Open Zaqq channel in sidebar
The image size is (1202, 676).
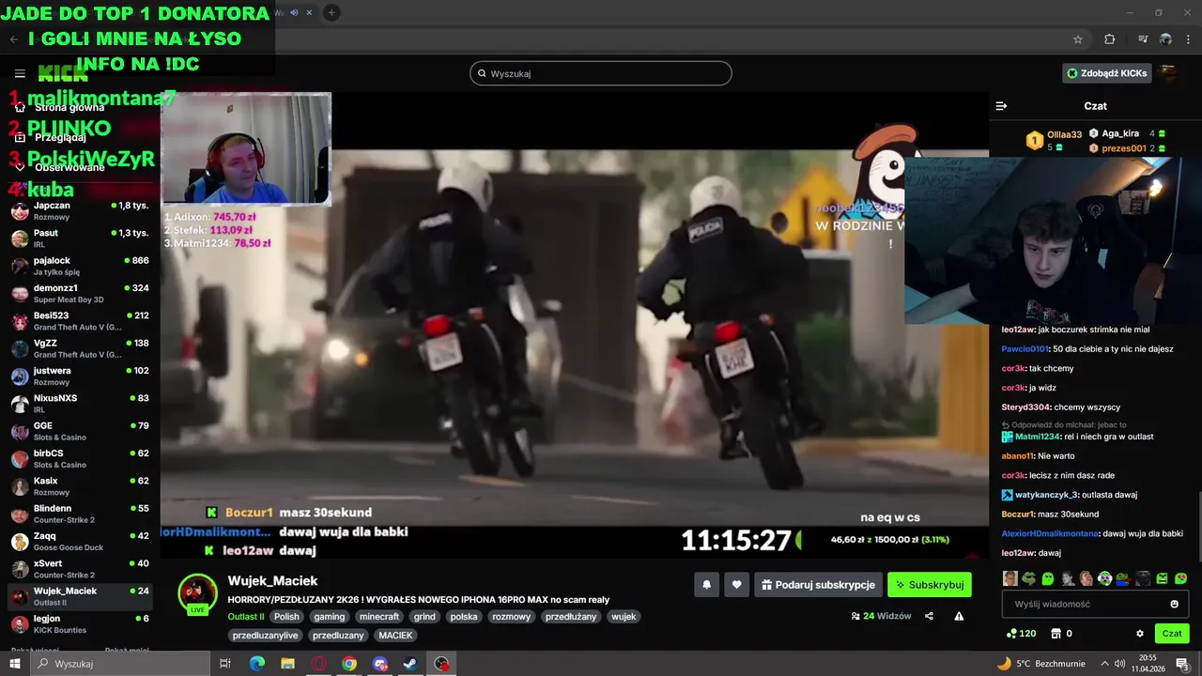click(x=80, y=541)
